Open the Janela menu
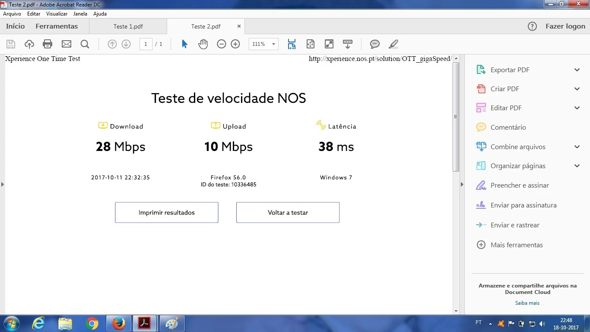 (x=80, y=14)
